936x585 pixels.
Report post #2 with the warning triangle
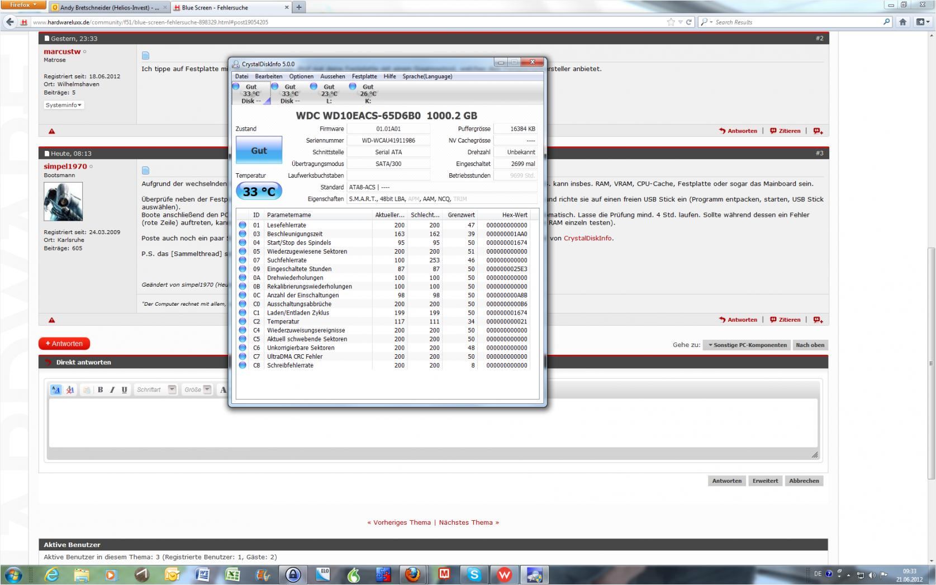[x=51, y=131]
